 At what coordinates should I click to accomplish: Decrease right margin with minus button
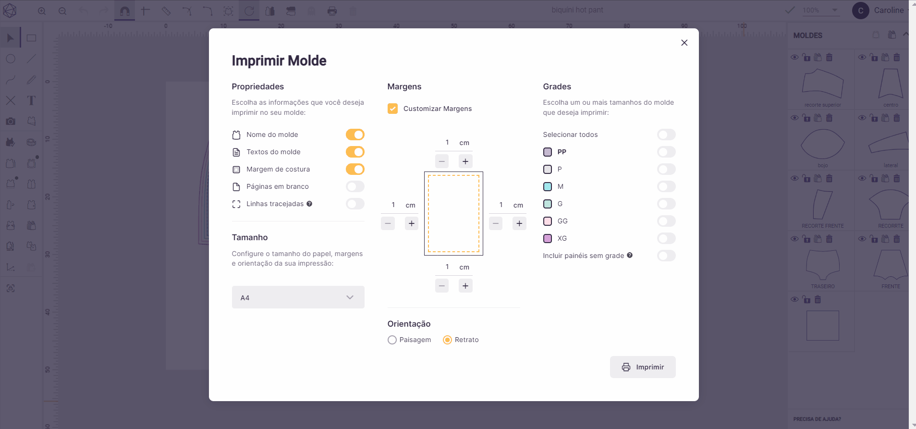[x=496, y=223]
